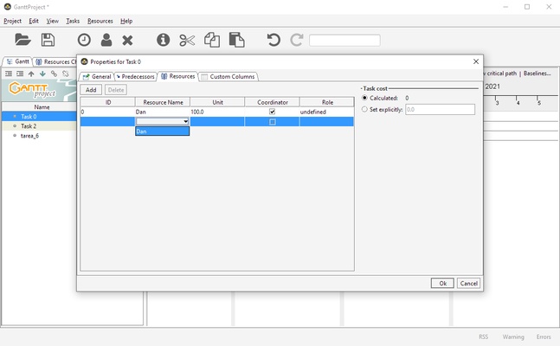Toggle Coordinator checkbox in the new row
The height and width of the screenshot is (346, 560).
272,122
